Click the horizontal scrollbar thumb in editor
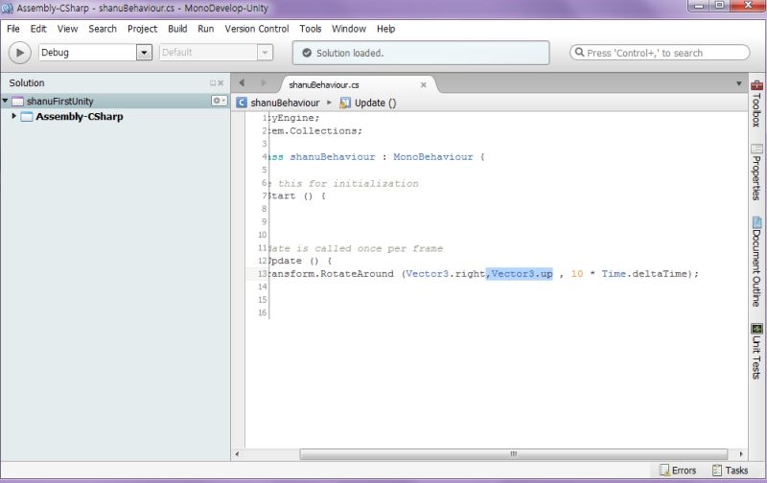The width and height of the screenshot is (767, 483). click(514, 454)
